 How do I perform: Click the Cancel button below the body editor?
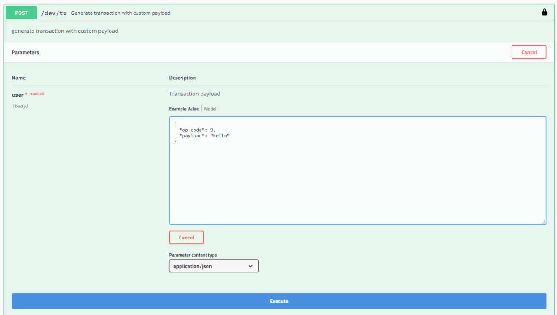click(x=186, y=237)
